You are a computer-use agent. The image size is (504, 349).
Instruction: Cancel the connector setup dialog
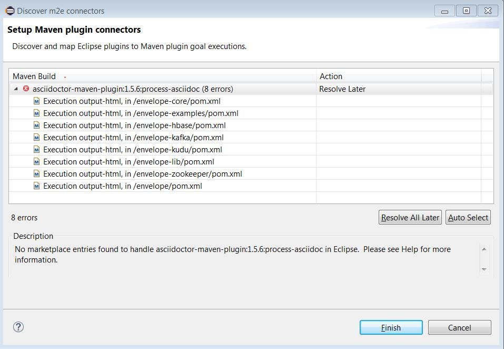point(459,327)
